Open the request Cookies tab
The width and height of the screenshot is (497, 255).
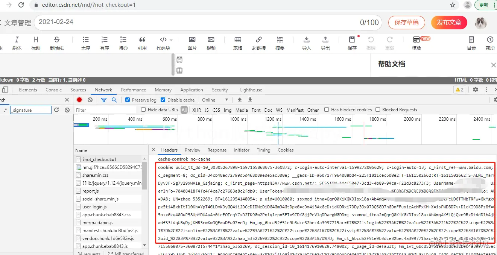286,150
